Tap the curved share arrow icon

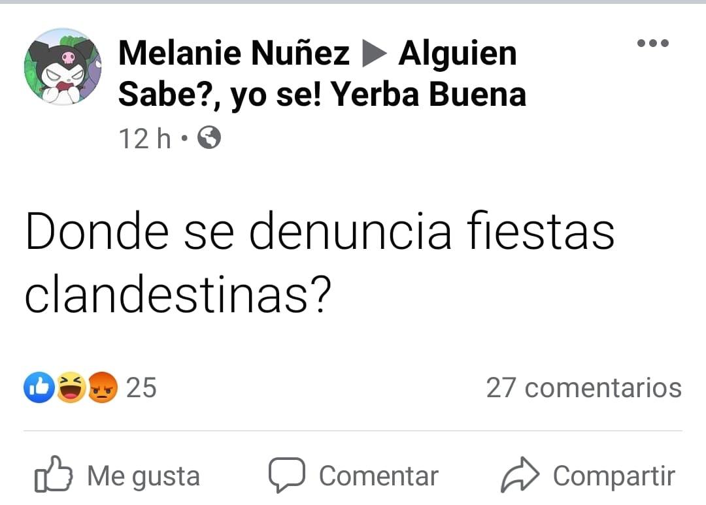(x=520, y=474)
